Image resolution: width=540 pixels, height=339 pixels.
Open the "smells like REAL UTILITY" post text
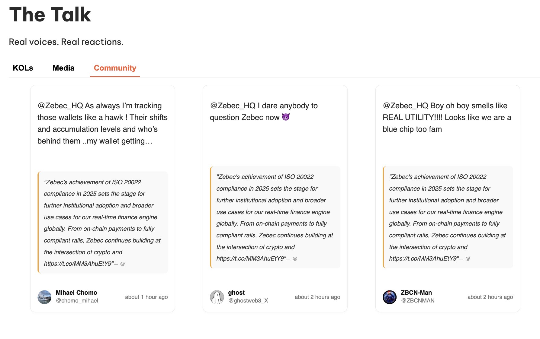pyautogui.click(x=447, y=117)
